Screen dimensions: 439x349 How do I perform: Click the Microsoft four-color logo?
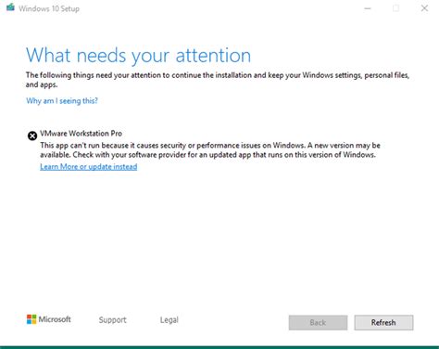tap(31, 319)
